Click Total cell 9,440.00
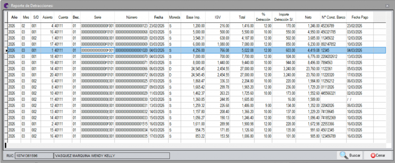The image size is (395, 163). tap(242, 63)
